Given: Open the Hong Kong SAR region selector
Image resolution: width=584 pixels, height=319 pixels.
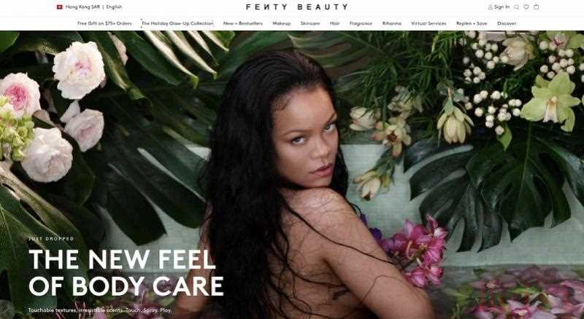Looking at the screenshot, I should tap(82, 7).
